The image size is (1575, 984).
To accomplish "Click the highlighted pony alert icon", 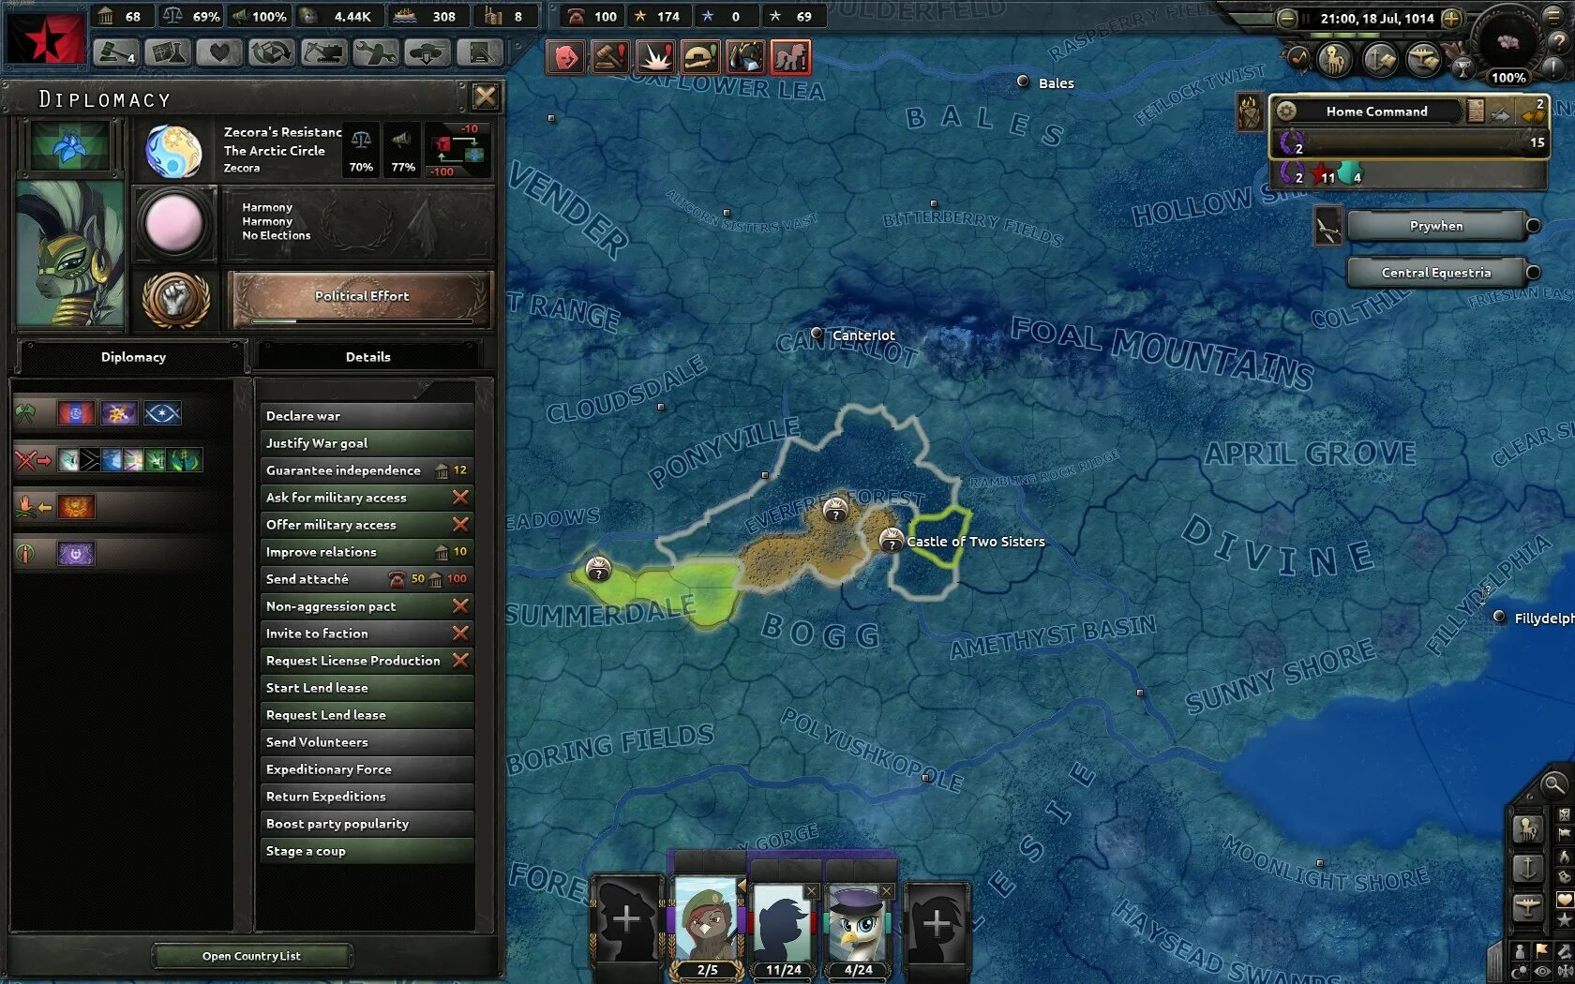I will (x=789, y=57).
